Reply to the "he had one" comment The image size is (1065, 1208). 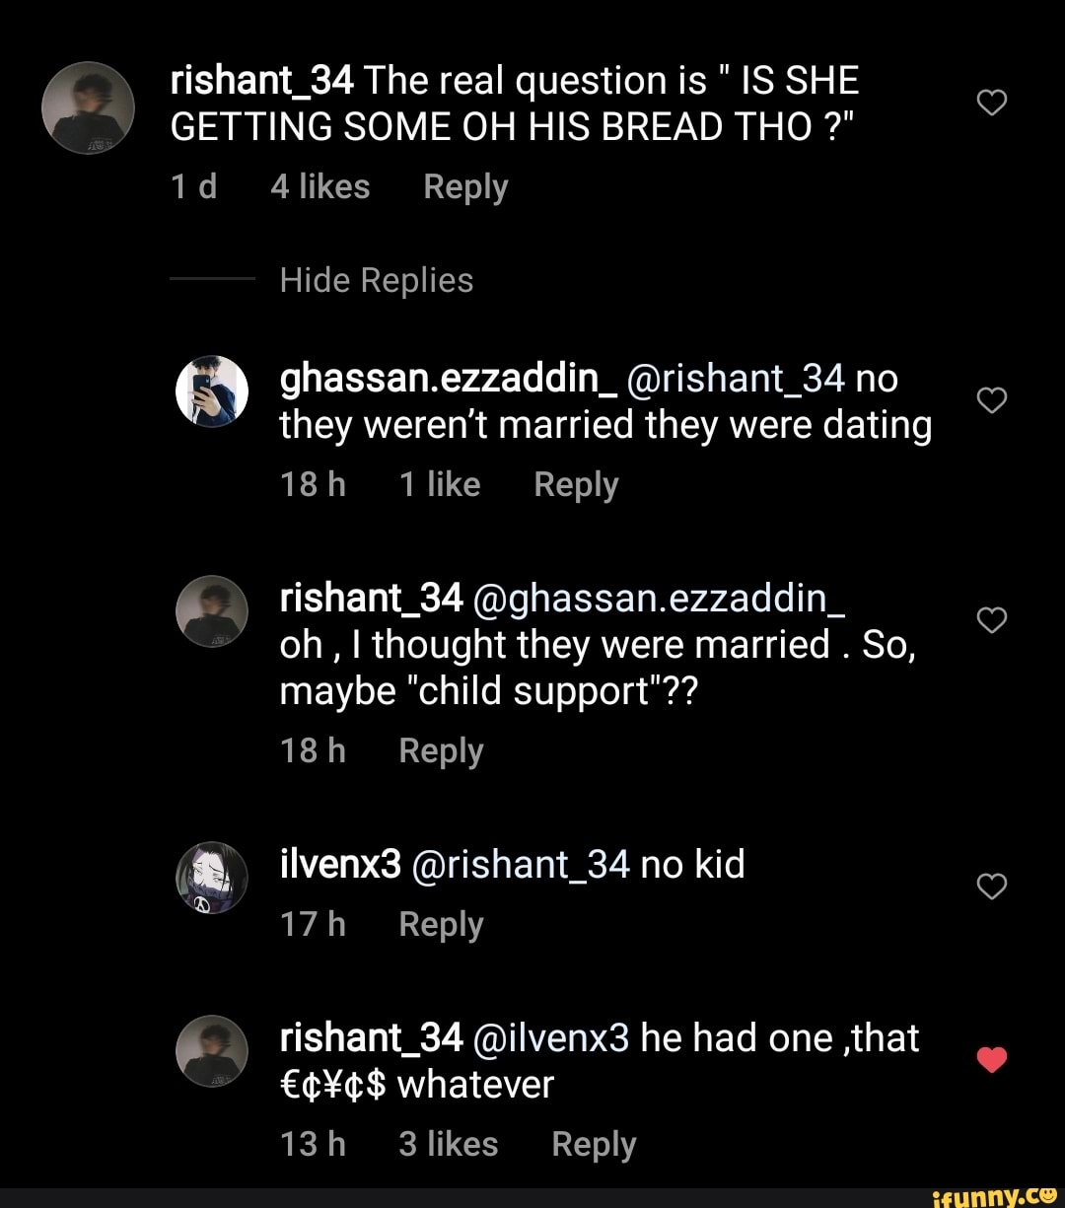pyautogui.click(x=594, y=1145)
